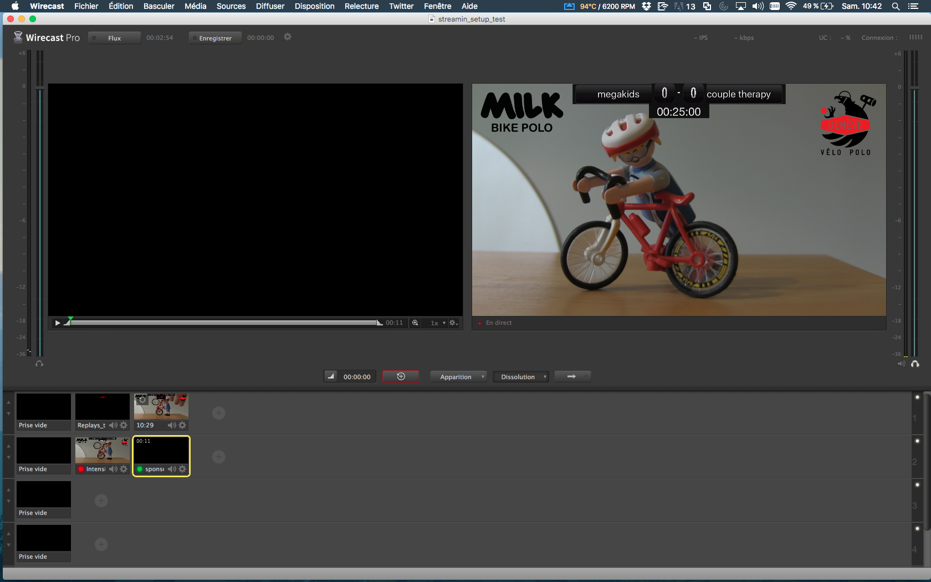Toggle visibility dot of layer 1

pos(917,397)
